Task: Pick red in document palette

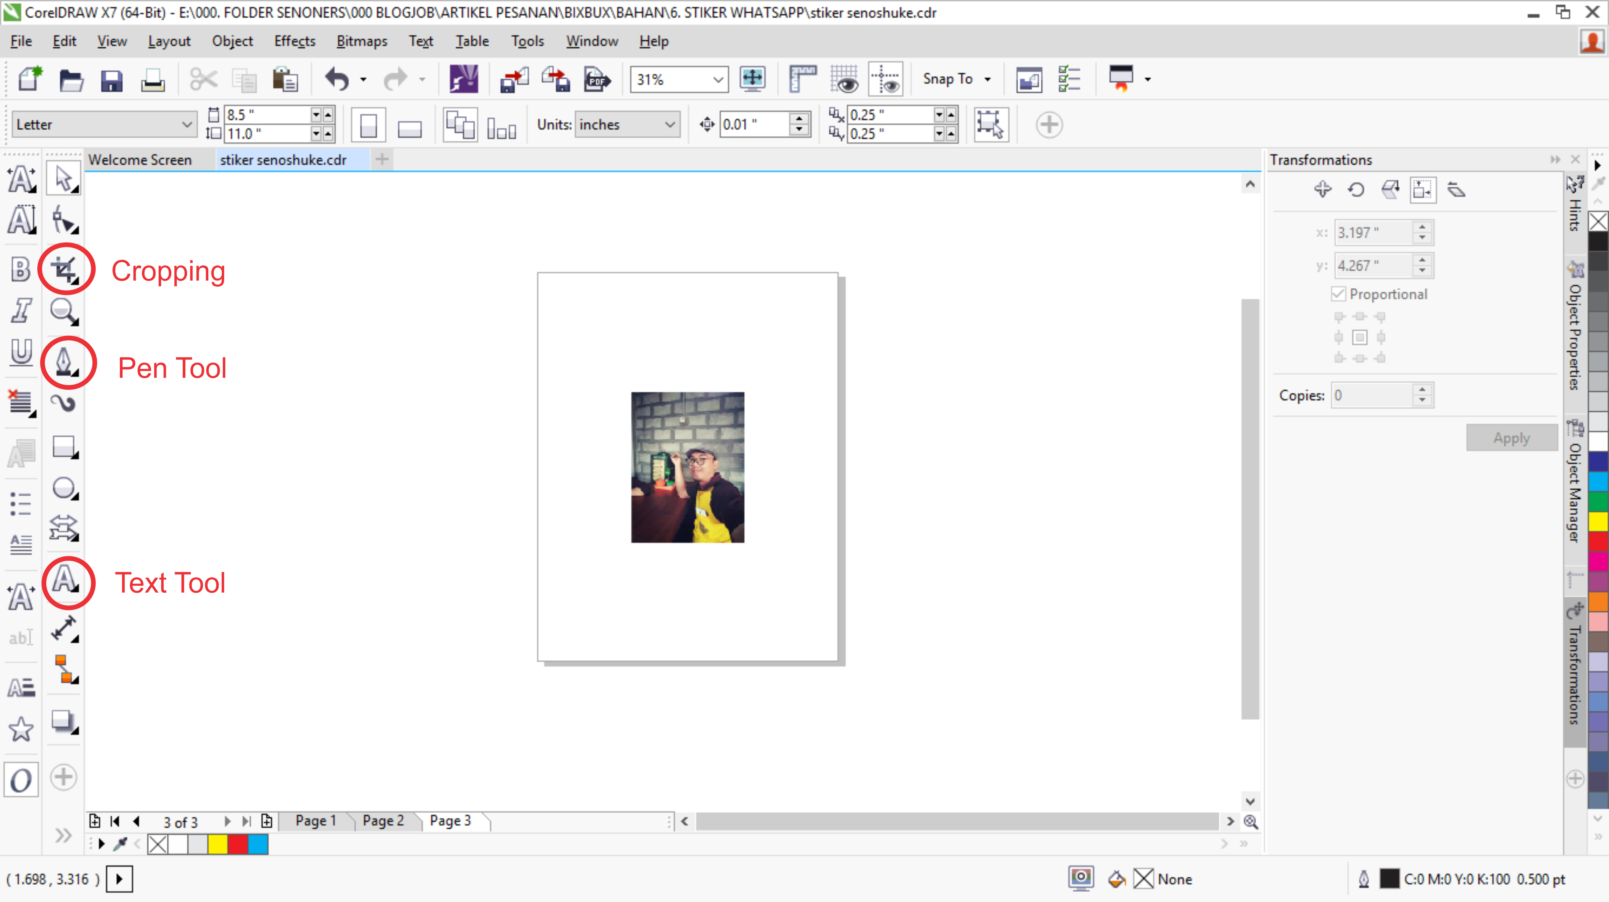Action: (237, 845)
